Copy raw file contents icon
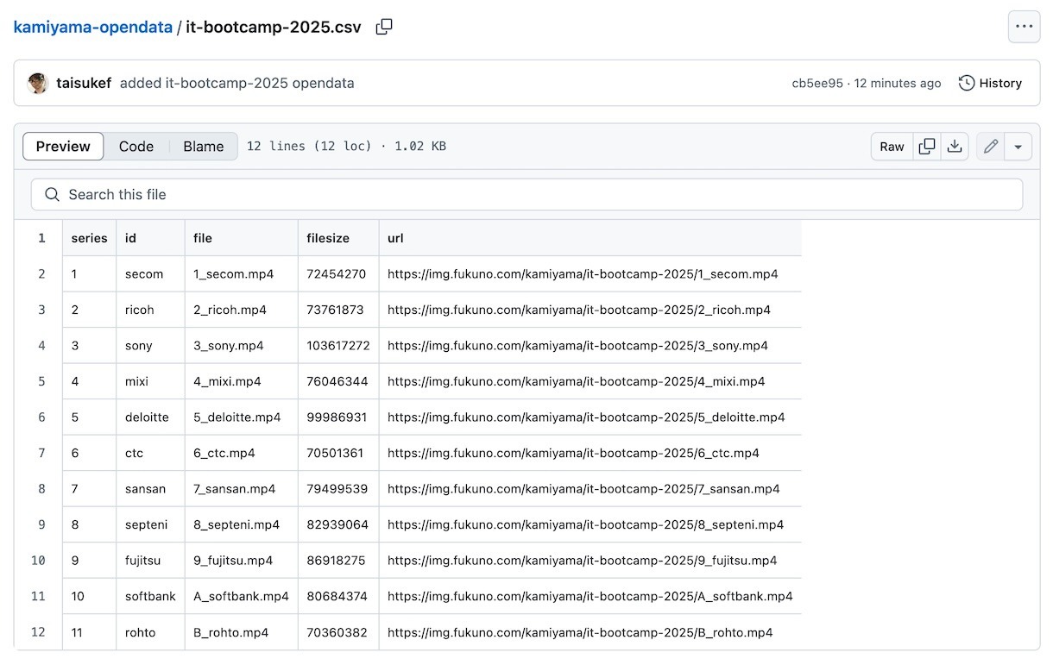1053x665 pixels. [x=927, y=147]
